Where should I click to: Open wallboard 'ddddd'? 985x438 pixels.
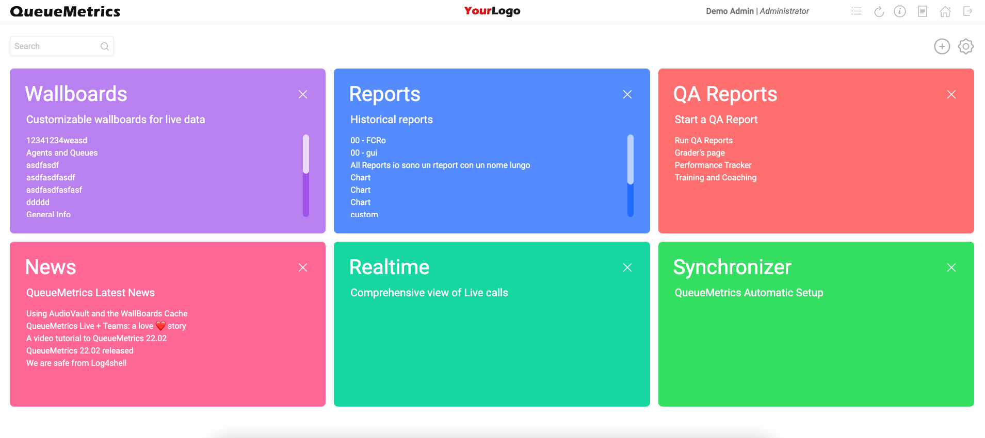pyautogui.click(x=38, y=202)
